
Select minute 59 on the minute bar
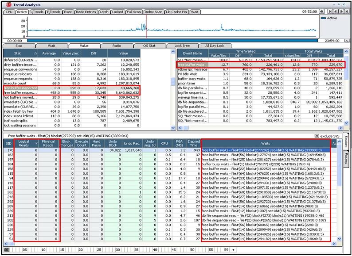[226, 249]
